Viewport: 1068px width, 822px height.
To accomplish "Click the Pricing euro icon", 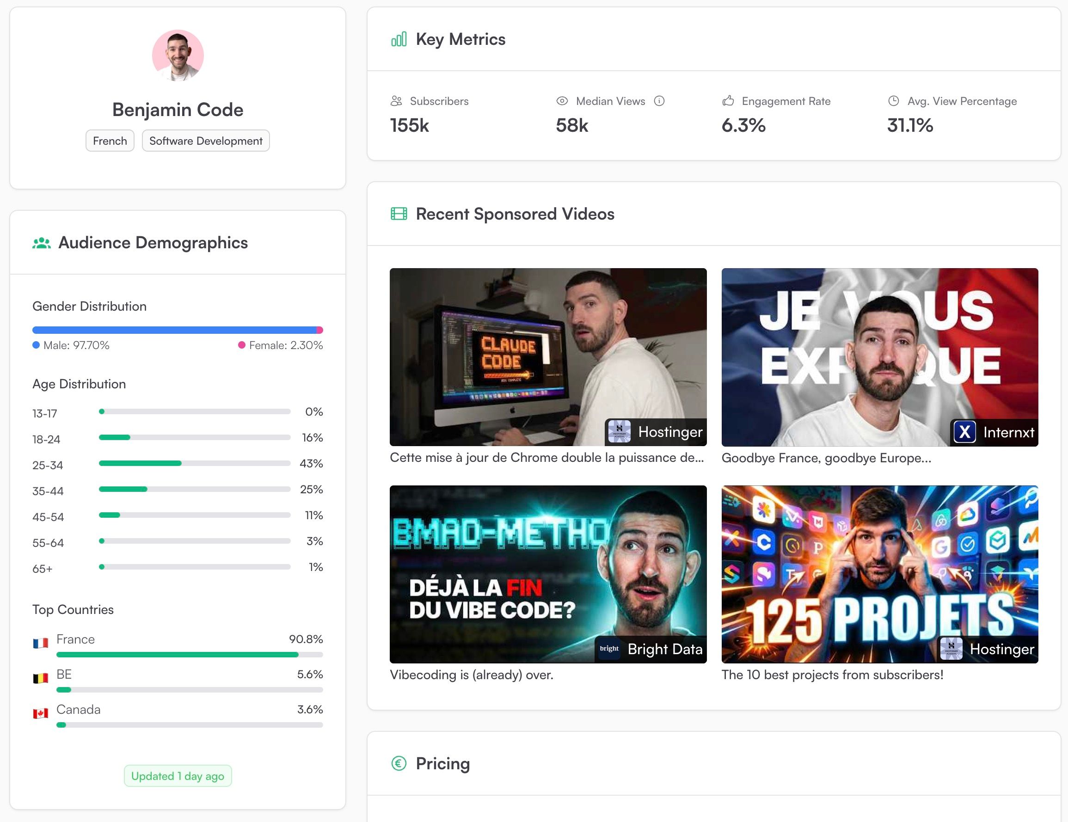I will 399,763.
